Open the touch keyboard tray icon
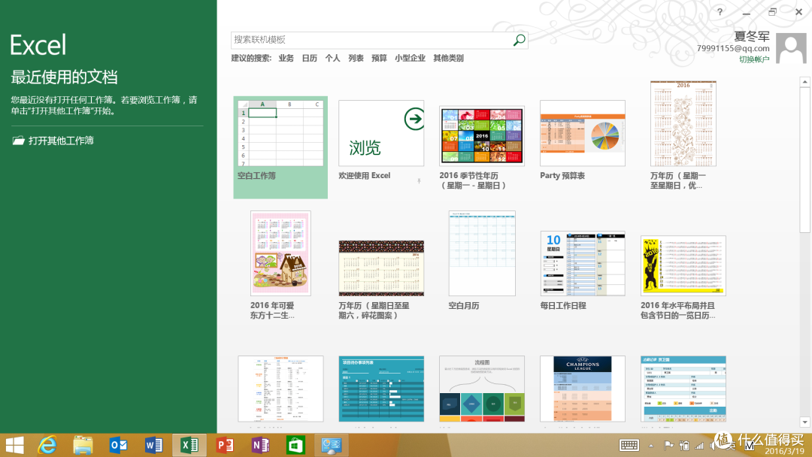The image size is (812, 457). click(629, 445)
